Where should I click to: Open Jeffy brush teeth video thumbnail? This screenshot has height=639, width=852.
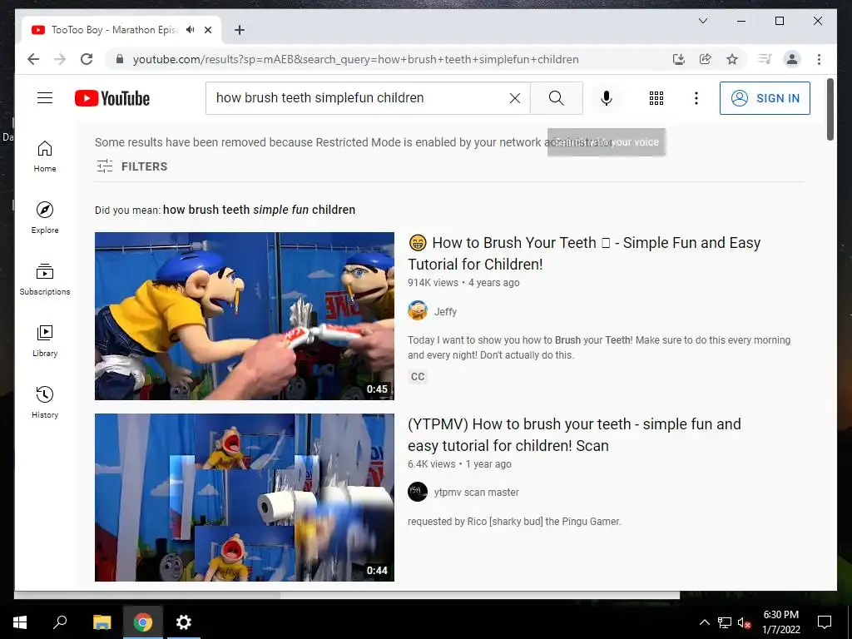click(245, 316)
